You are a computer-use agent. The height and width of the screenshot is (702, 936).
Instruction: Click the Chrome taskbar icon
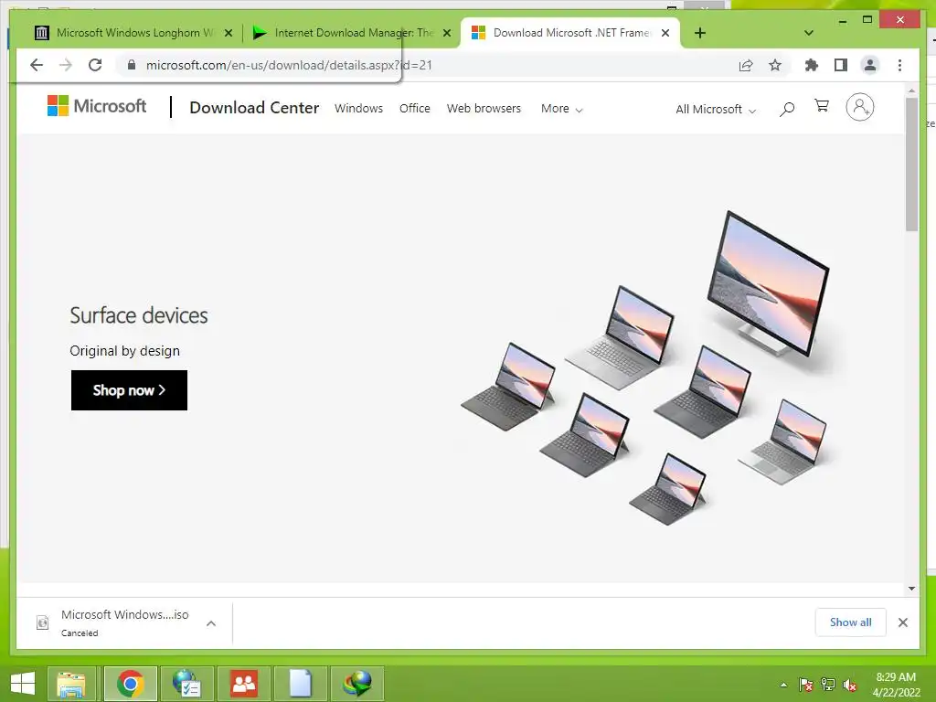(130, 684)
